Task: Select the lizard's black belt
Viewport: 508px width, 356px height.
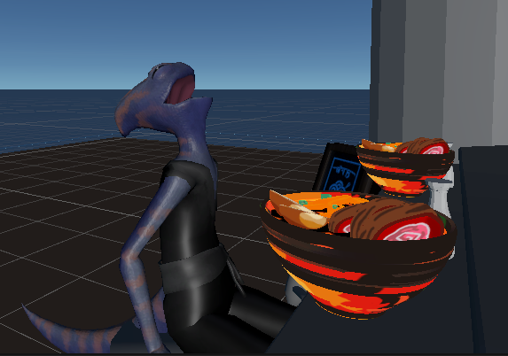Action: (x=194, y=268)
